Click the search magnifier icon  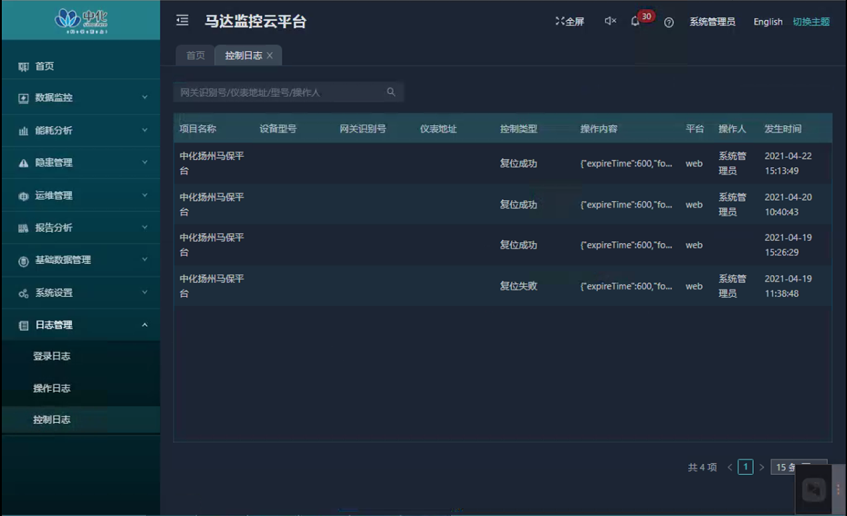click(x=391, y=92)
